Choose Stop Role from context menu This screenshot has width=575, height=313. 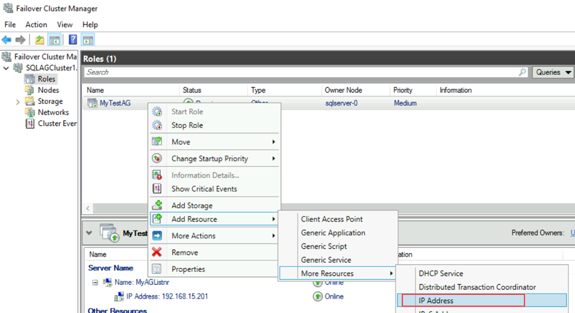tap(187, 126)
